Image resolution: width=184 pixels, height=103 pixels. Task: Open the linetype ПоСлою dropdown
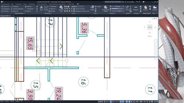(118, 11)
